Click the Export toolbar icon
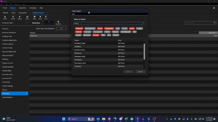The height and width of the screenshot is (122, 218). click(x=13, y=18)
